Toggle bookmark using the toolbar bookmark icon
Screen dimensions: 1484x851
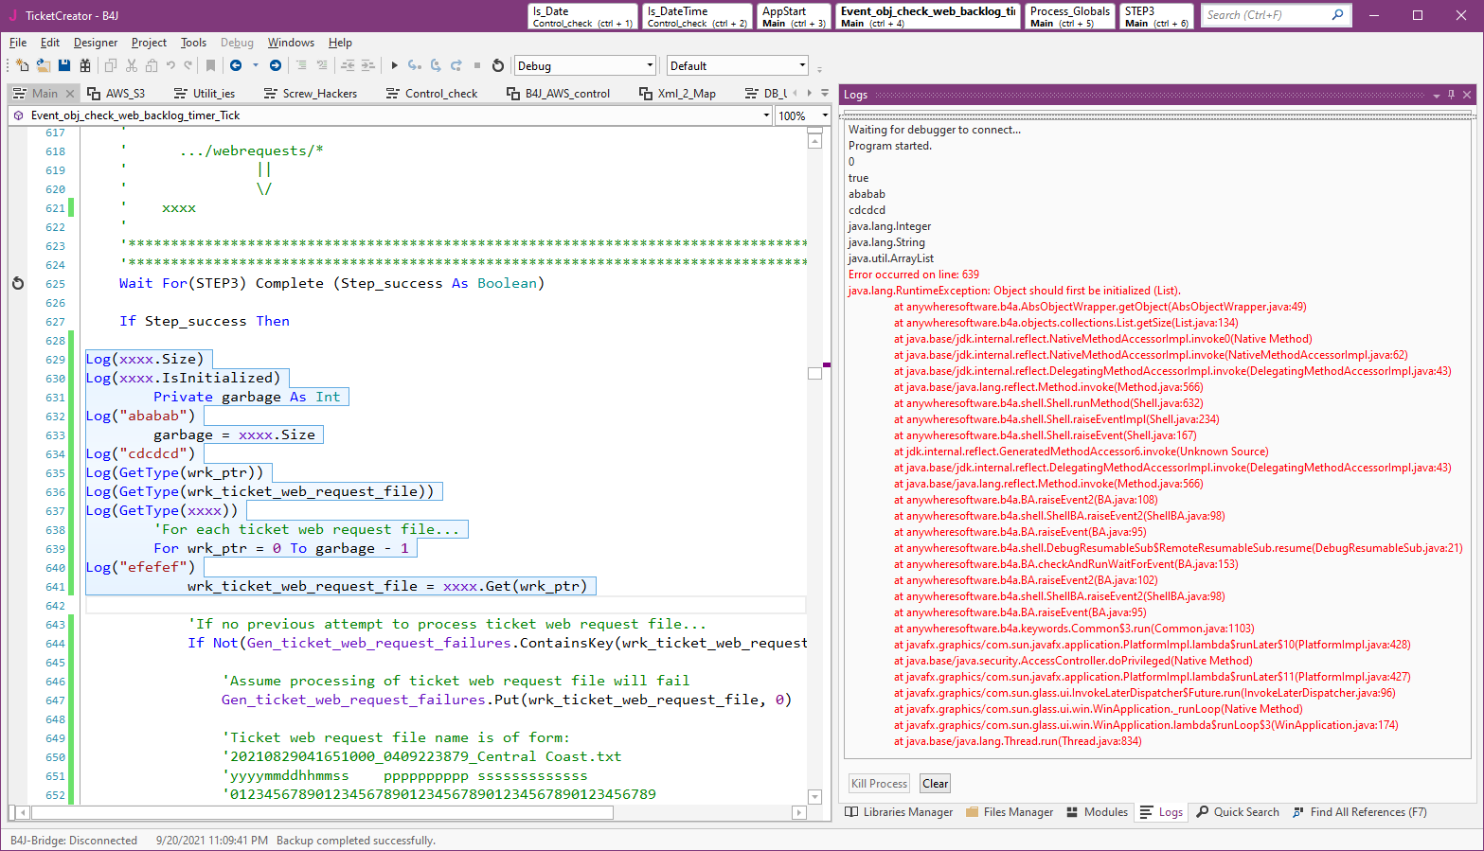(210, 65)
